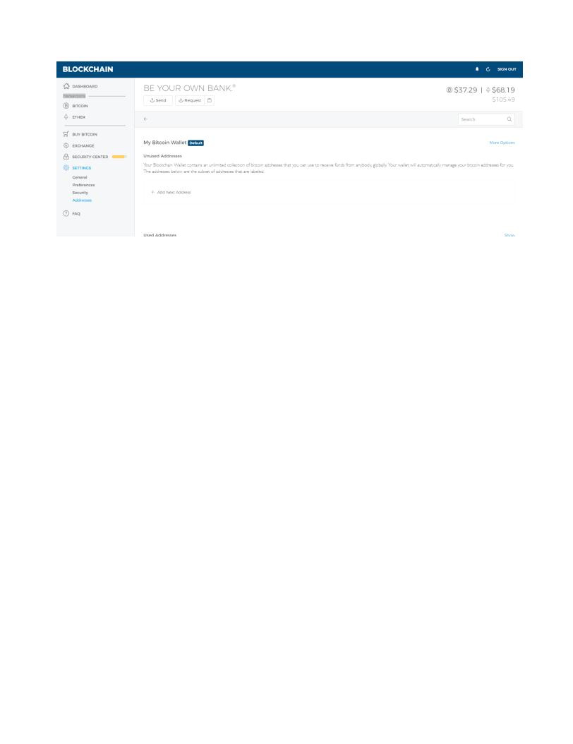Click the $105.49 total balance
The image size is (573, 744).
(x=503, y=100)
